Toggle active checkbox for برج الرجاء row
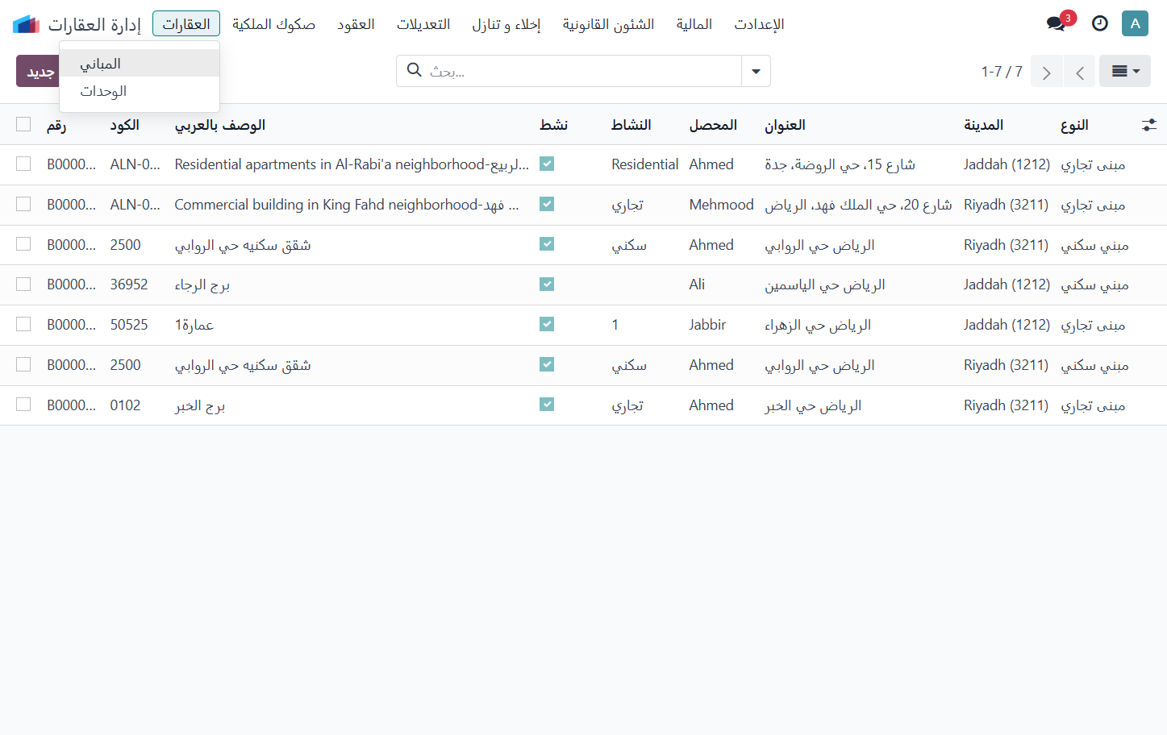The width and height of the screenshot is (1167, 735). tap(547, 284)
